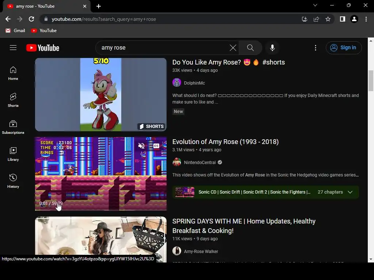Viewport: 374px width, 280px height.
Task: Click the Sonic CD chapter thumbnail
Action: tap(184, 192)
